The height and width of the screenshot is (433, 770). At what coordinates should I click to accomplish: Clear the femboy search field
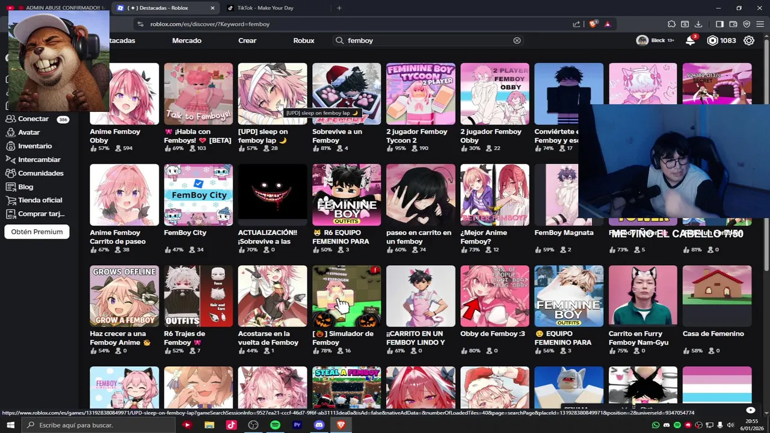click(x=517, y=40)
